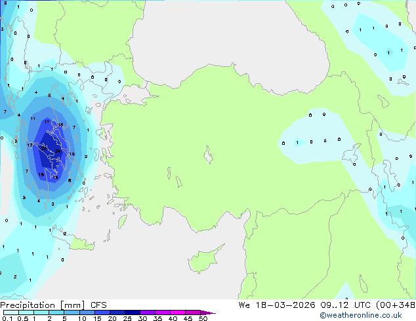Click the '35' legend scale label
This screenshot has height=321, width=416.
157,318
